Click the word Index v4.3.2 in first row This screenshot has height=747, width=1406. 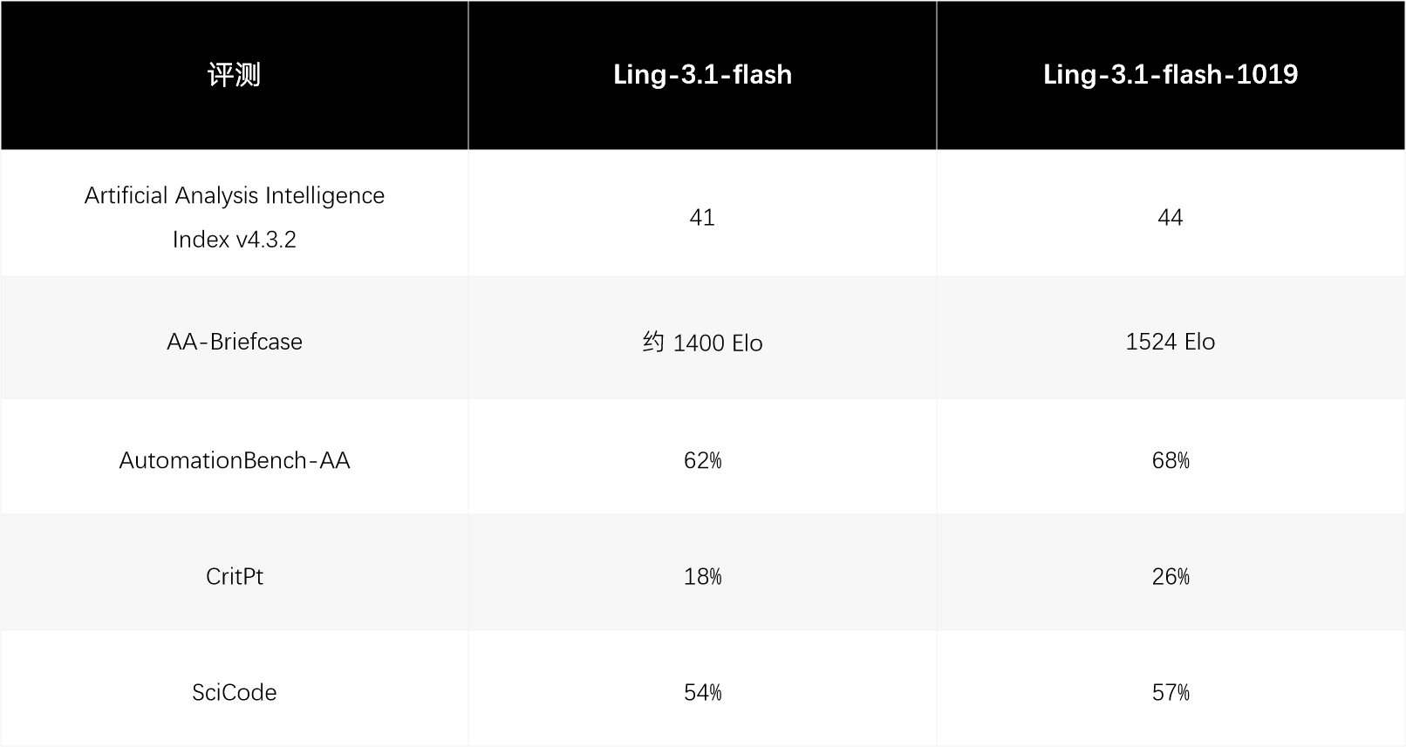tap(234, 240)
